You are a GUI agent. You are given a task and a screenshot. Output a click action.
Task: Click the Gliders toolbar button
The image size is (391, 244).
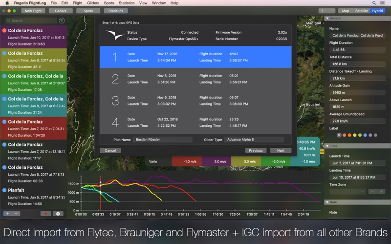point(61,11)
